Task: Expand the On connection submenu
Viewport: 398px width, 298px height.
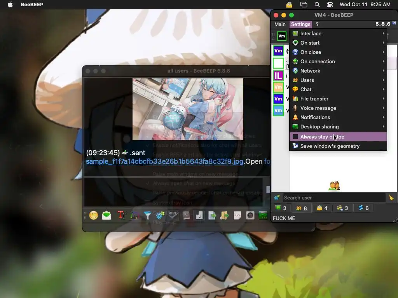Action: point(338,61)
